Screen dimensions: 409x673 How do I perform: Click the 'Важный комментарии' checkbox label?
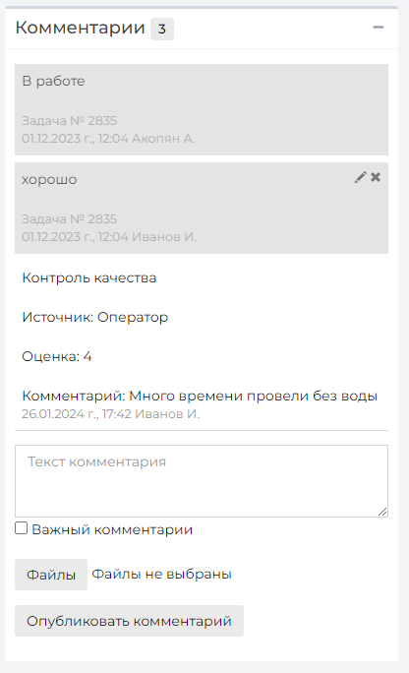click(112, 529)
